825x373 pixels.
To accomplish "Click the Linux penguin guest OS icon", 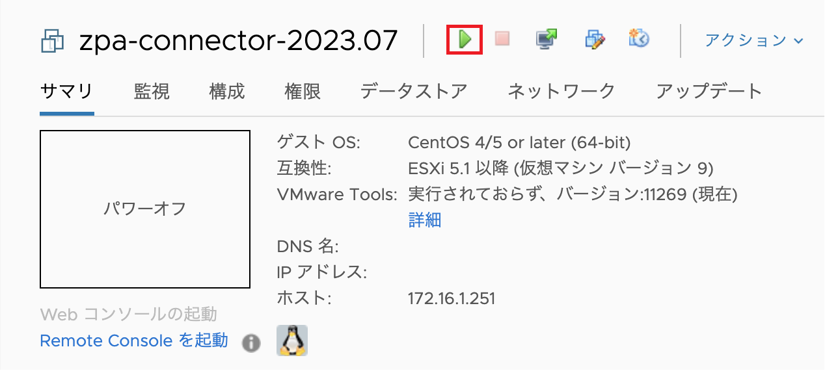I will point(292,341).
